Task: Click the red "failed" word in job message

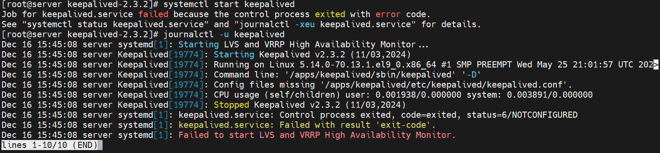Action: pyautogui.click(x=153, y=15)
